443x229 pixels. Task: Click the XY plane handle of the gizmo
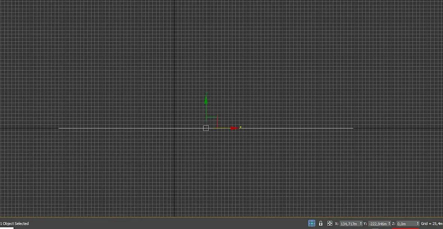click(x=212, y=122)
